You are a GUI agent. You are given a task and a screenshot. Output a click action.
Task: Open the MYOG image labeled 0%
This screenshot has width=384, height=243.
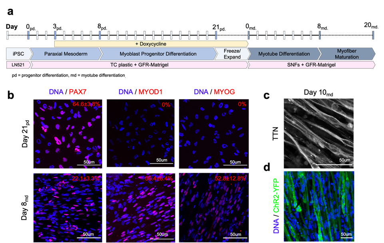[x=213, y=133]
